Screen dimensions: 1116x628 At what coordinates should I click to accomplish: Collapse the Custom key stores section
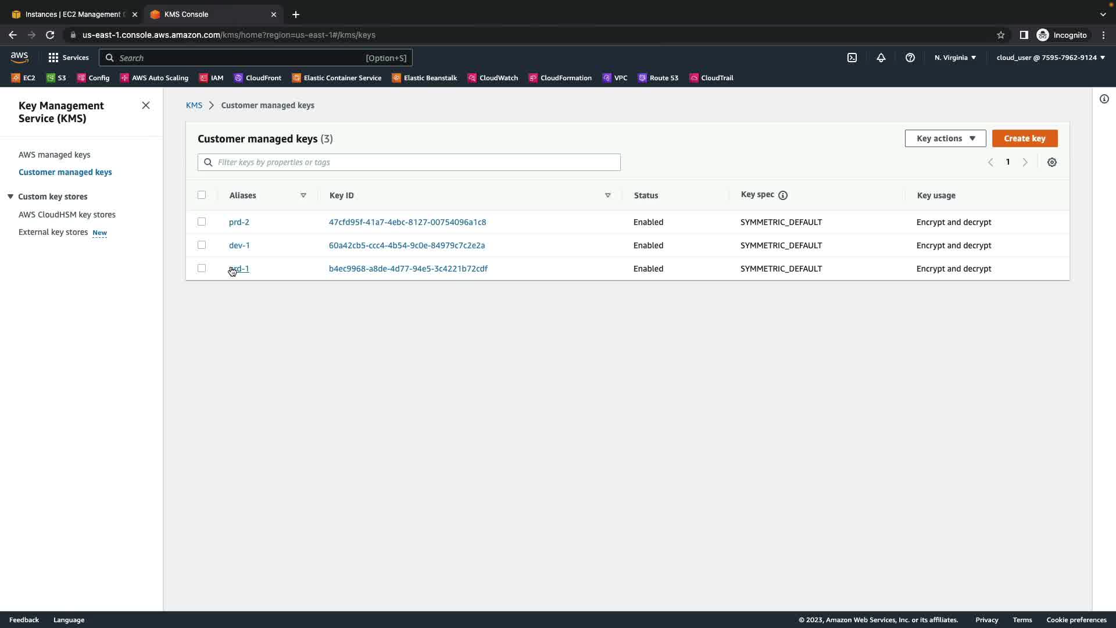click(x=10, y=197)
